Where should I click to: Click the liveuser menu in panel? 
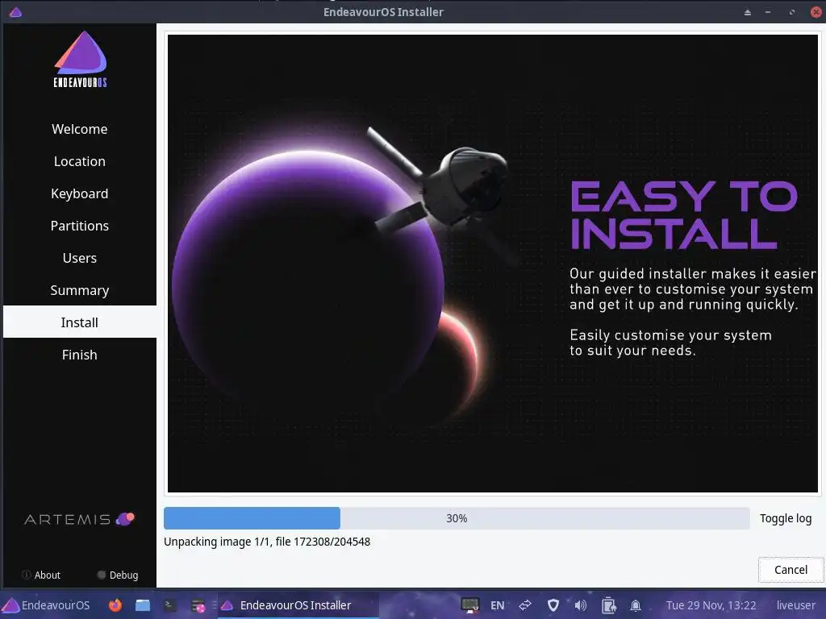(795, 605)
